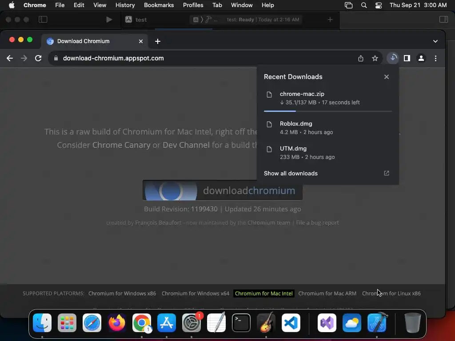Image resolution: width=455 pixels, height=341 pixels.
Task: Open François Beaufort link
Action: click(158, 223)
